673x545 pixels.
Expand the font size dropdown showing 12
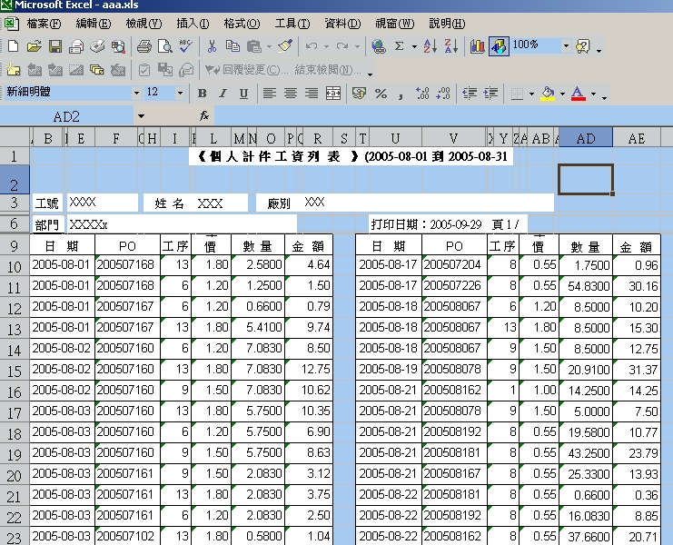point(180,93)
